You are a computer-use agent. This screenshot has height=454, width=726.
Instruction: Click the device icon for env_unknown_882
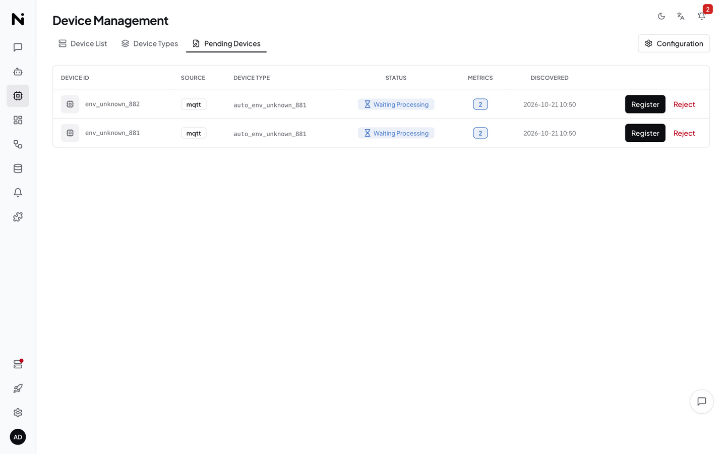tap(70, 104)
